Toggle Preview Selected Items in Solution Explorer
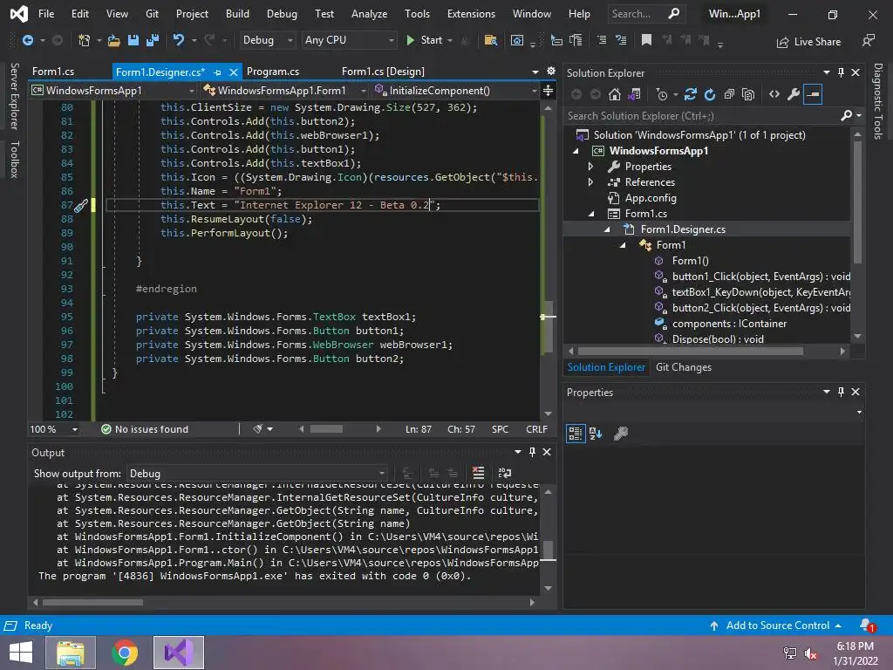Viewport: 893px width, 670px height. tap(814, 94)
